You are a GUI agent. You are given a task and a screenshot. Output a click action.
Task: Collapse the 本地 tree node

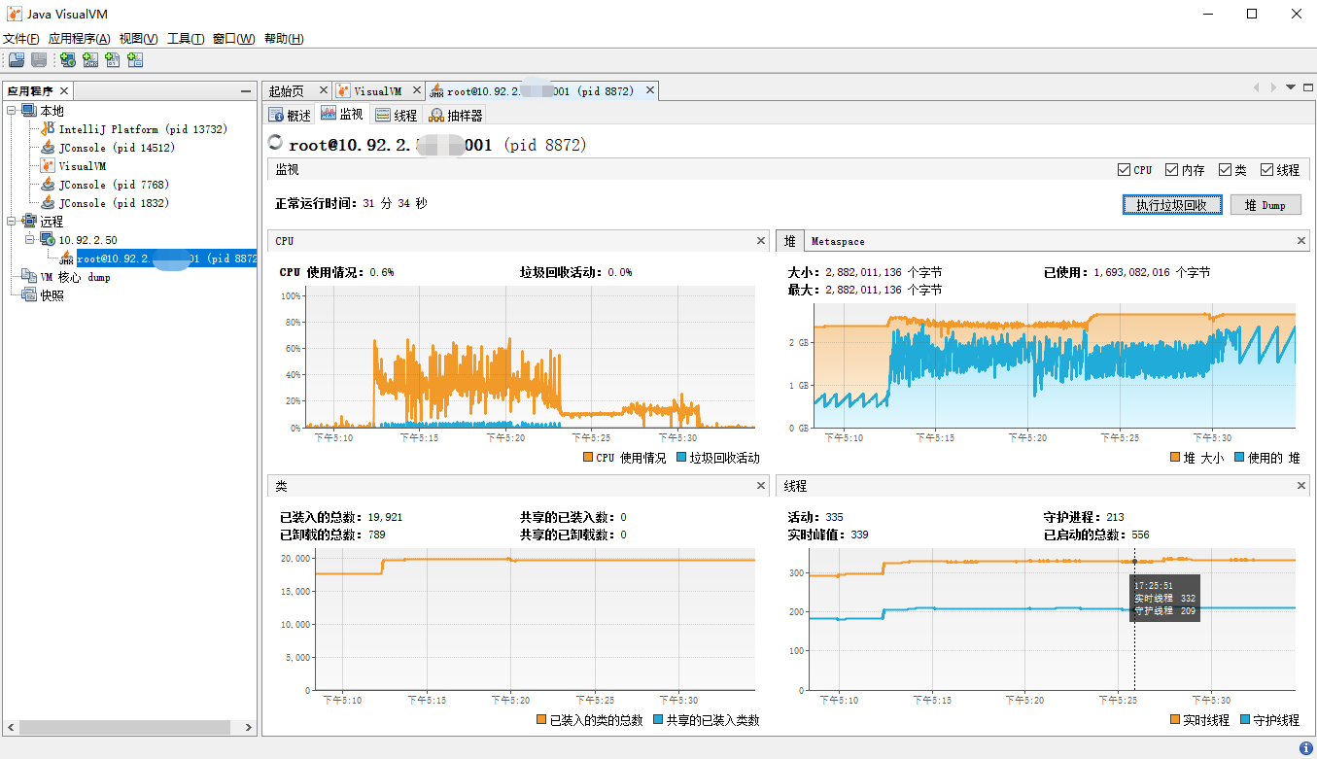click(x=9, y=110)
